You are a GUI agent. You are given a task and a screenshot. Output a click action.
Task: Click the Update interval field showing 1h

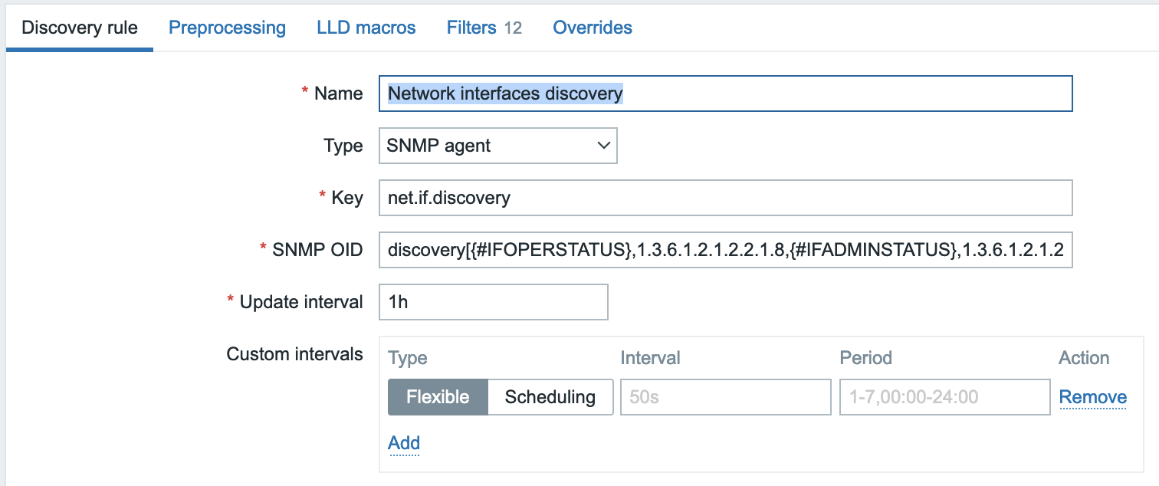(x=493, y=302)
